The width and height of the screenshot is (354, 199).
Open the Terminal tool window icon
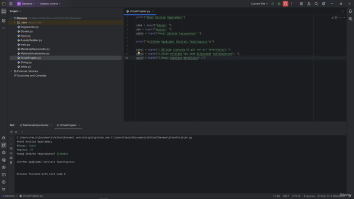[x=4, y=175]
